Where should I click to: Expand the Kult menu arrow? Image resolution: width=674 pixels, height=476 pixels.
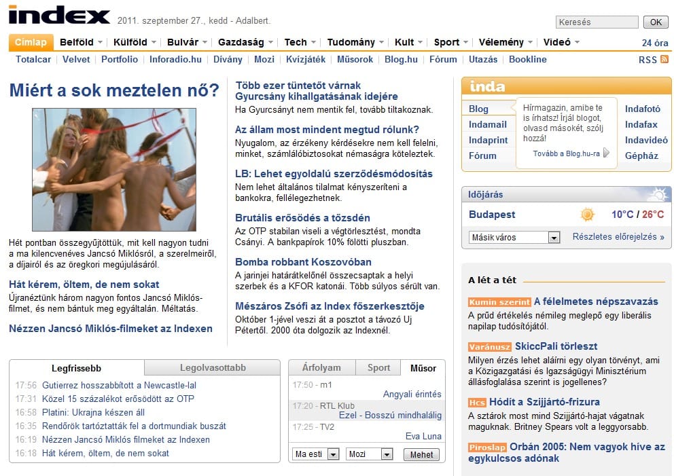pos(420,42)
